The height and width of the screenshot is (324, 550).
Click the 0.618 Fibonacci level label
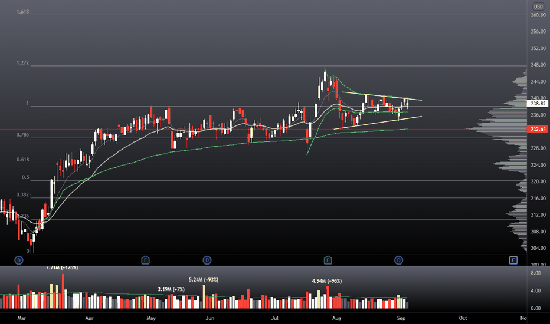click(x=22, y=160)
